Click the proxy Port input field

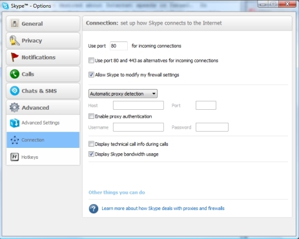point(206,105)
